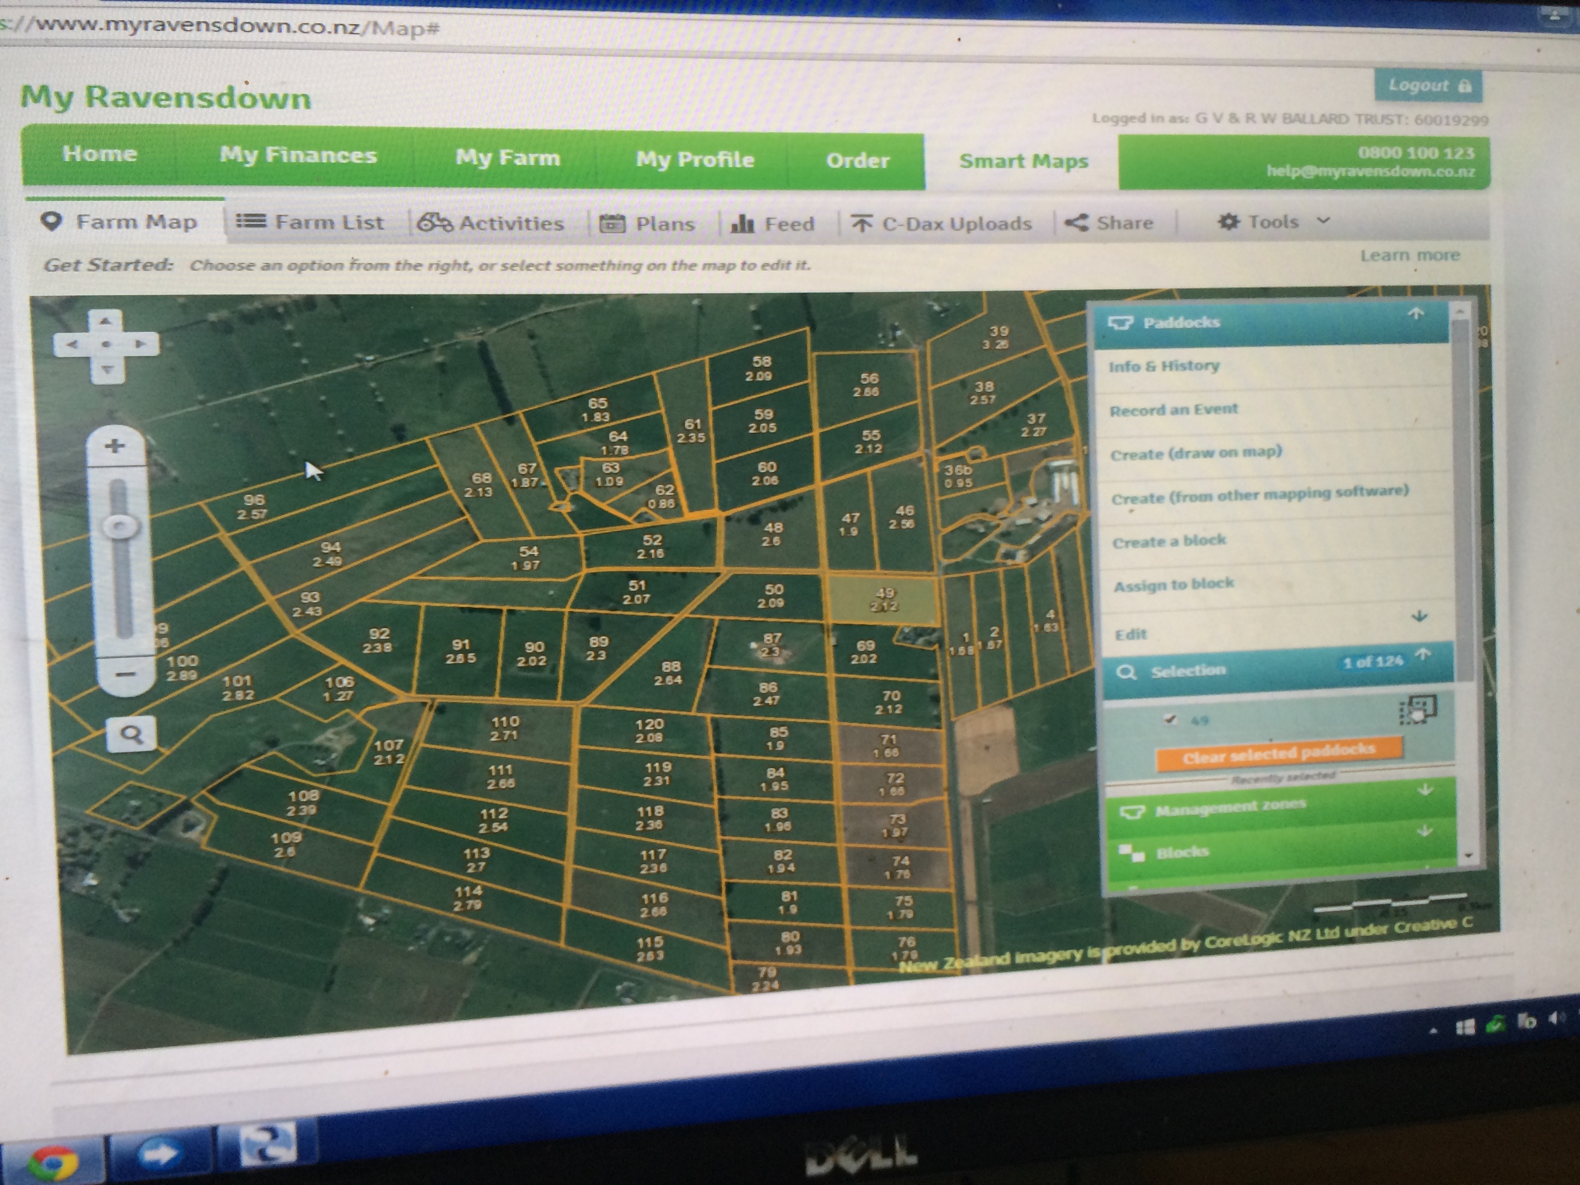Screen dimensions: 1580x1185
Task: Zoom out with the minus button
Action: [x=126, y=674]
